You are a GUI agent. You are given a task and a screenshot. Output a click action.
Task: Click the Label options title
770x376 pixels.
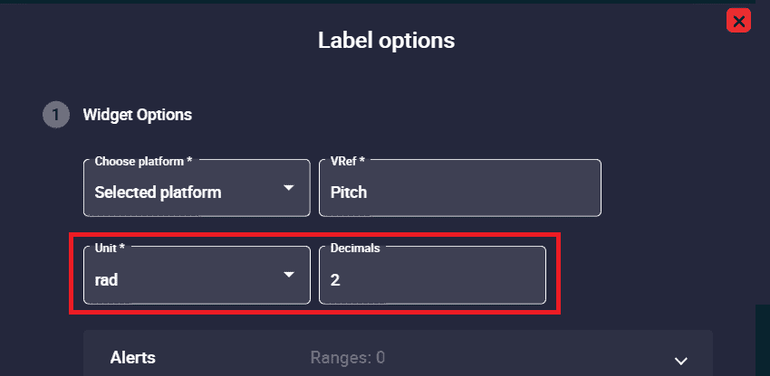point(386,41)
